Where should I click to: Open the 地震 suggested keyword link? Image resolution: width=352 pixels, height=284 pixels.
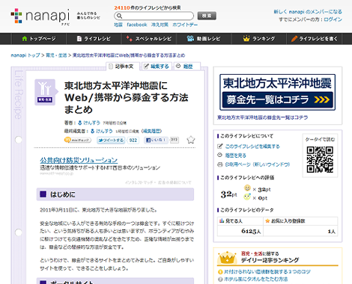coord(118,25)
